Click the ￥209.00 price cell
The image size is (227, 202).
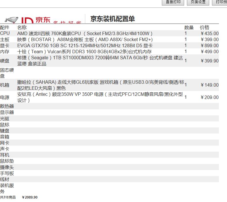pos(209,97)
